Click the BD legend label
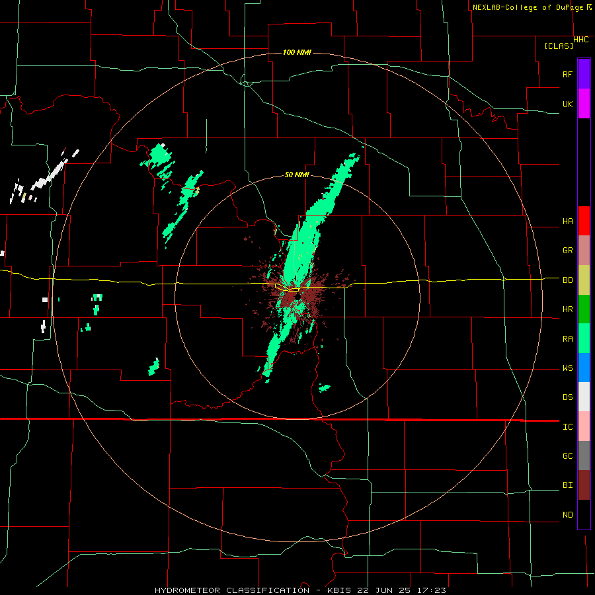 (x=567, y=280)
